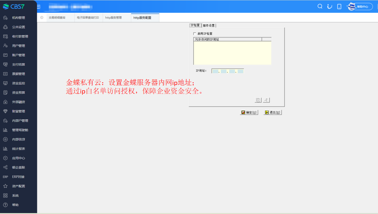Image resolution: width=378 pixels, height=214 pixels.
Task: Click the third octet of the IP地址 field
Action: tap(232, 71)
